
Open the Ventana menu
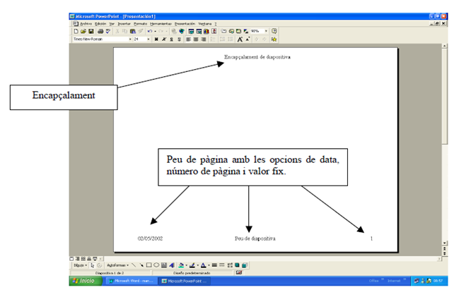[204, 24]
